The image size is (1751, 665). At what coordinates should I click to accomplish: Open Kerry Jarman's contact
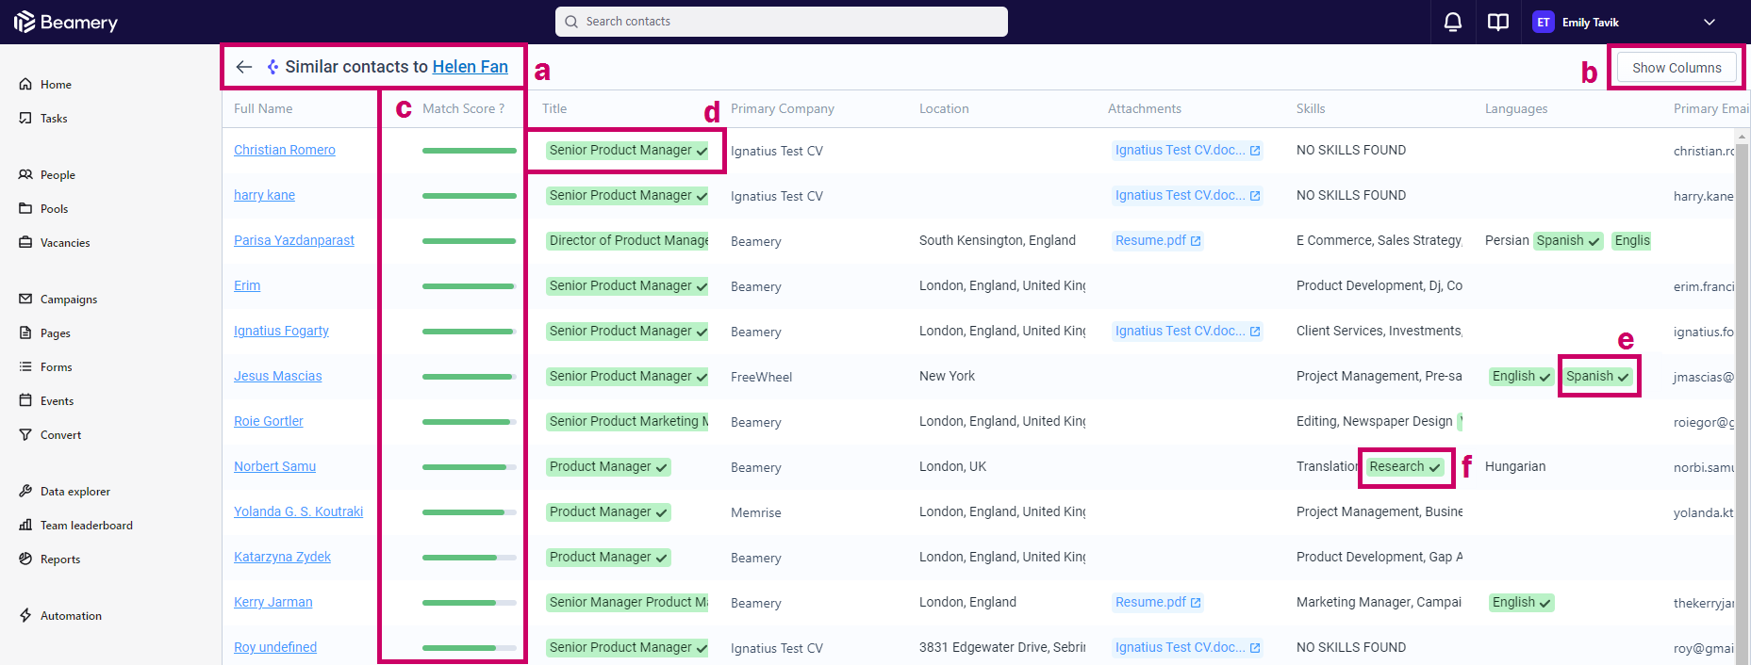click(x=273, y=602)
